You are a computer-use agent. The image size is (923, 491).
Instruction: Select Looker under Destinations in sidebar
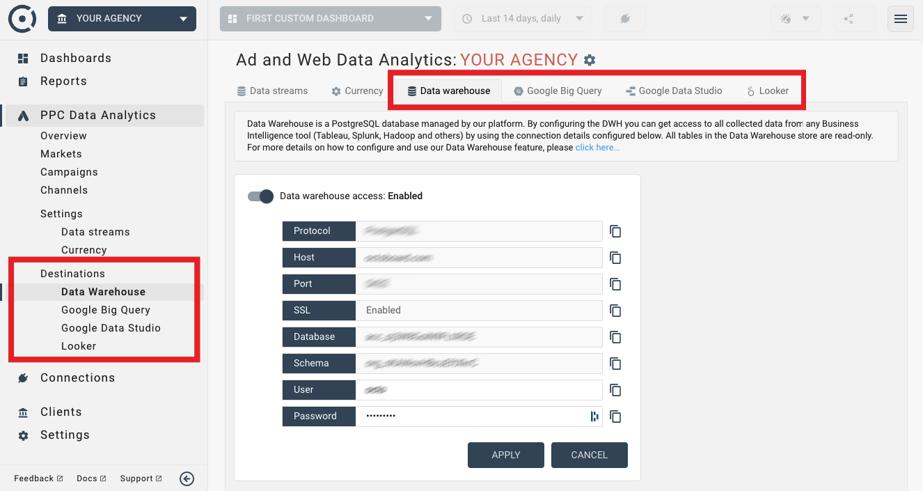click(79, 346)
